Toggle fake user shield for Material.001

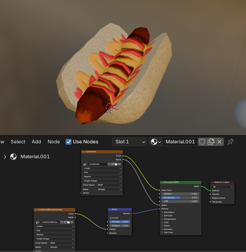tap(202, 142)
